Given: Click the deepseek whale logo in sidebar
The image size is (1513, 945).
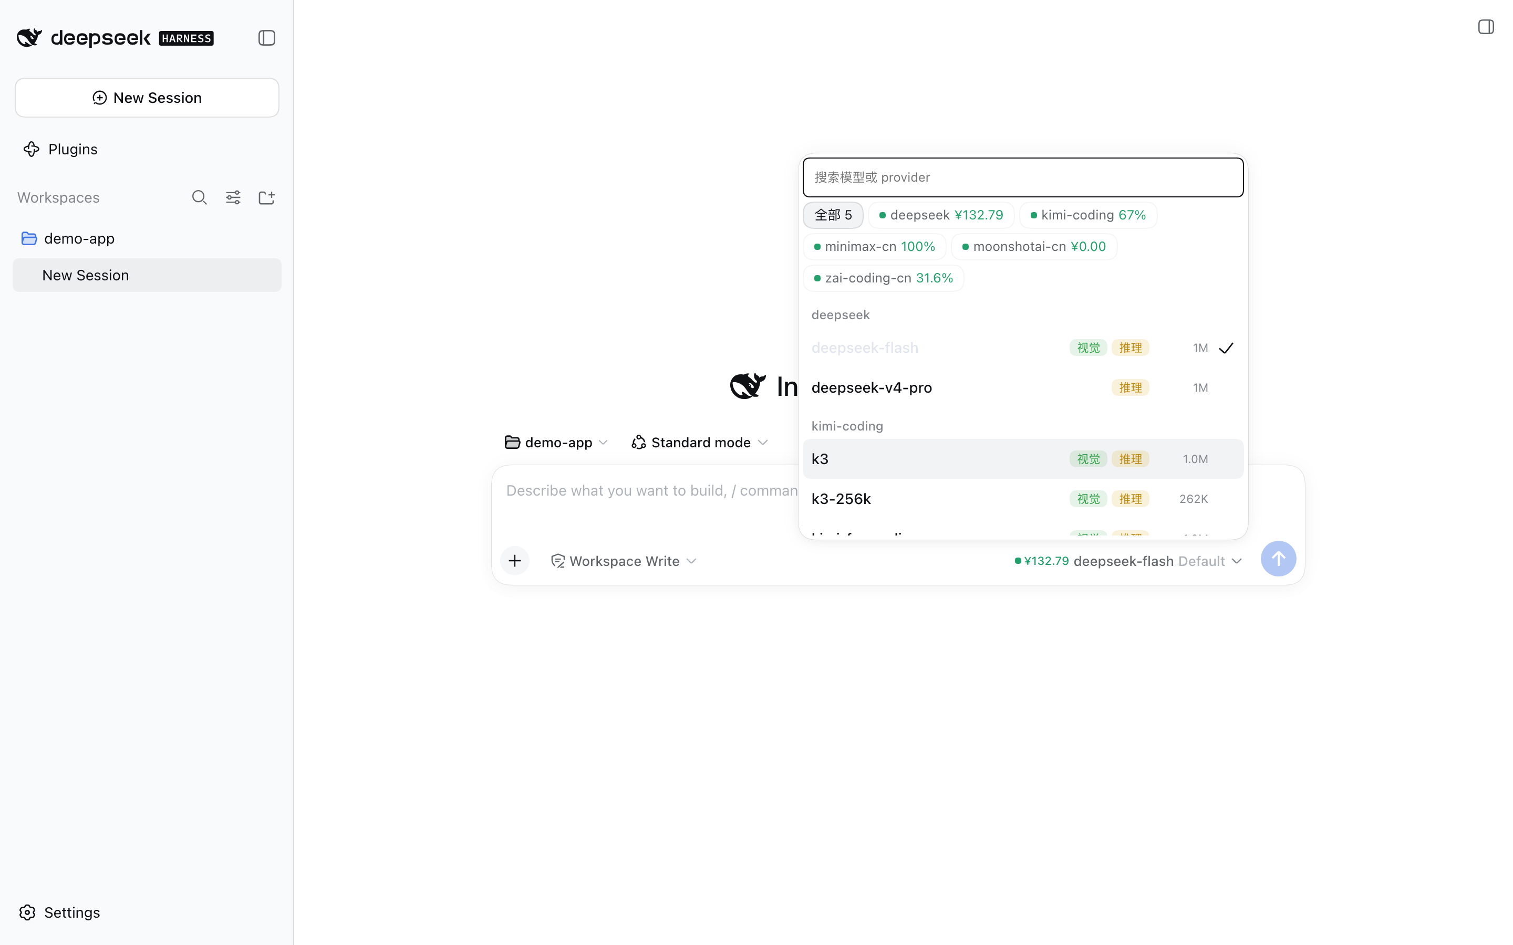Looking at the screenshot, I should 29,38.
